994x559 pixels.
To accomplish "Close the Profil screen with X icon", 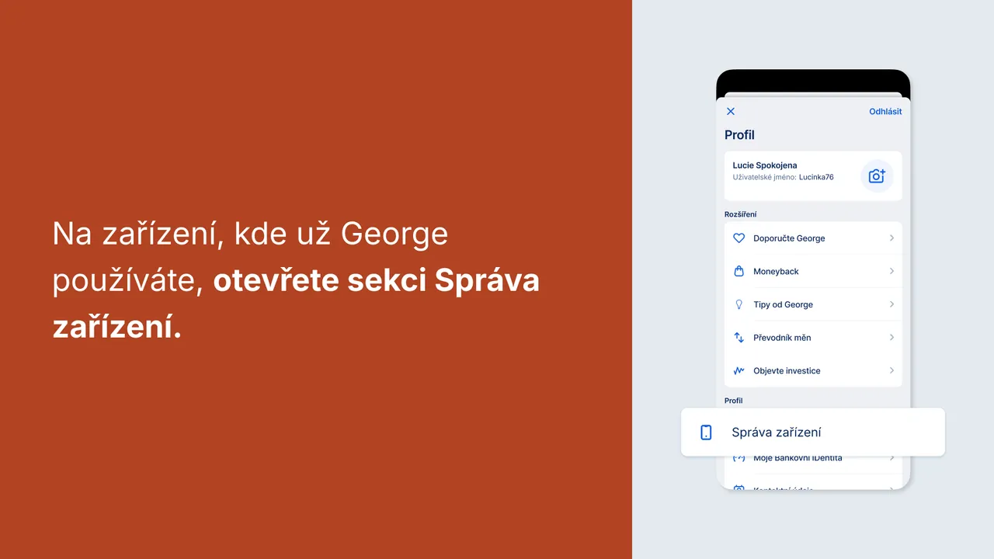I will click(731, 111).
